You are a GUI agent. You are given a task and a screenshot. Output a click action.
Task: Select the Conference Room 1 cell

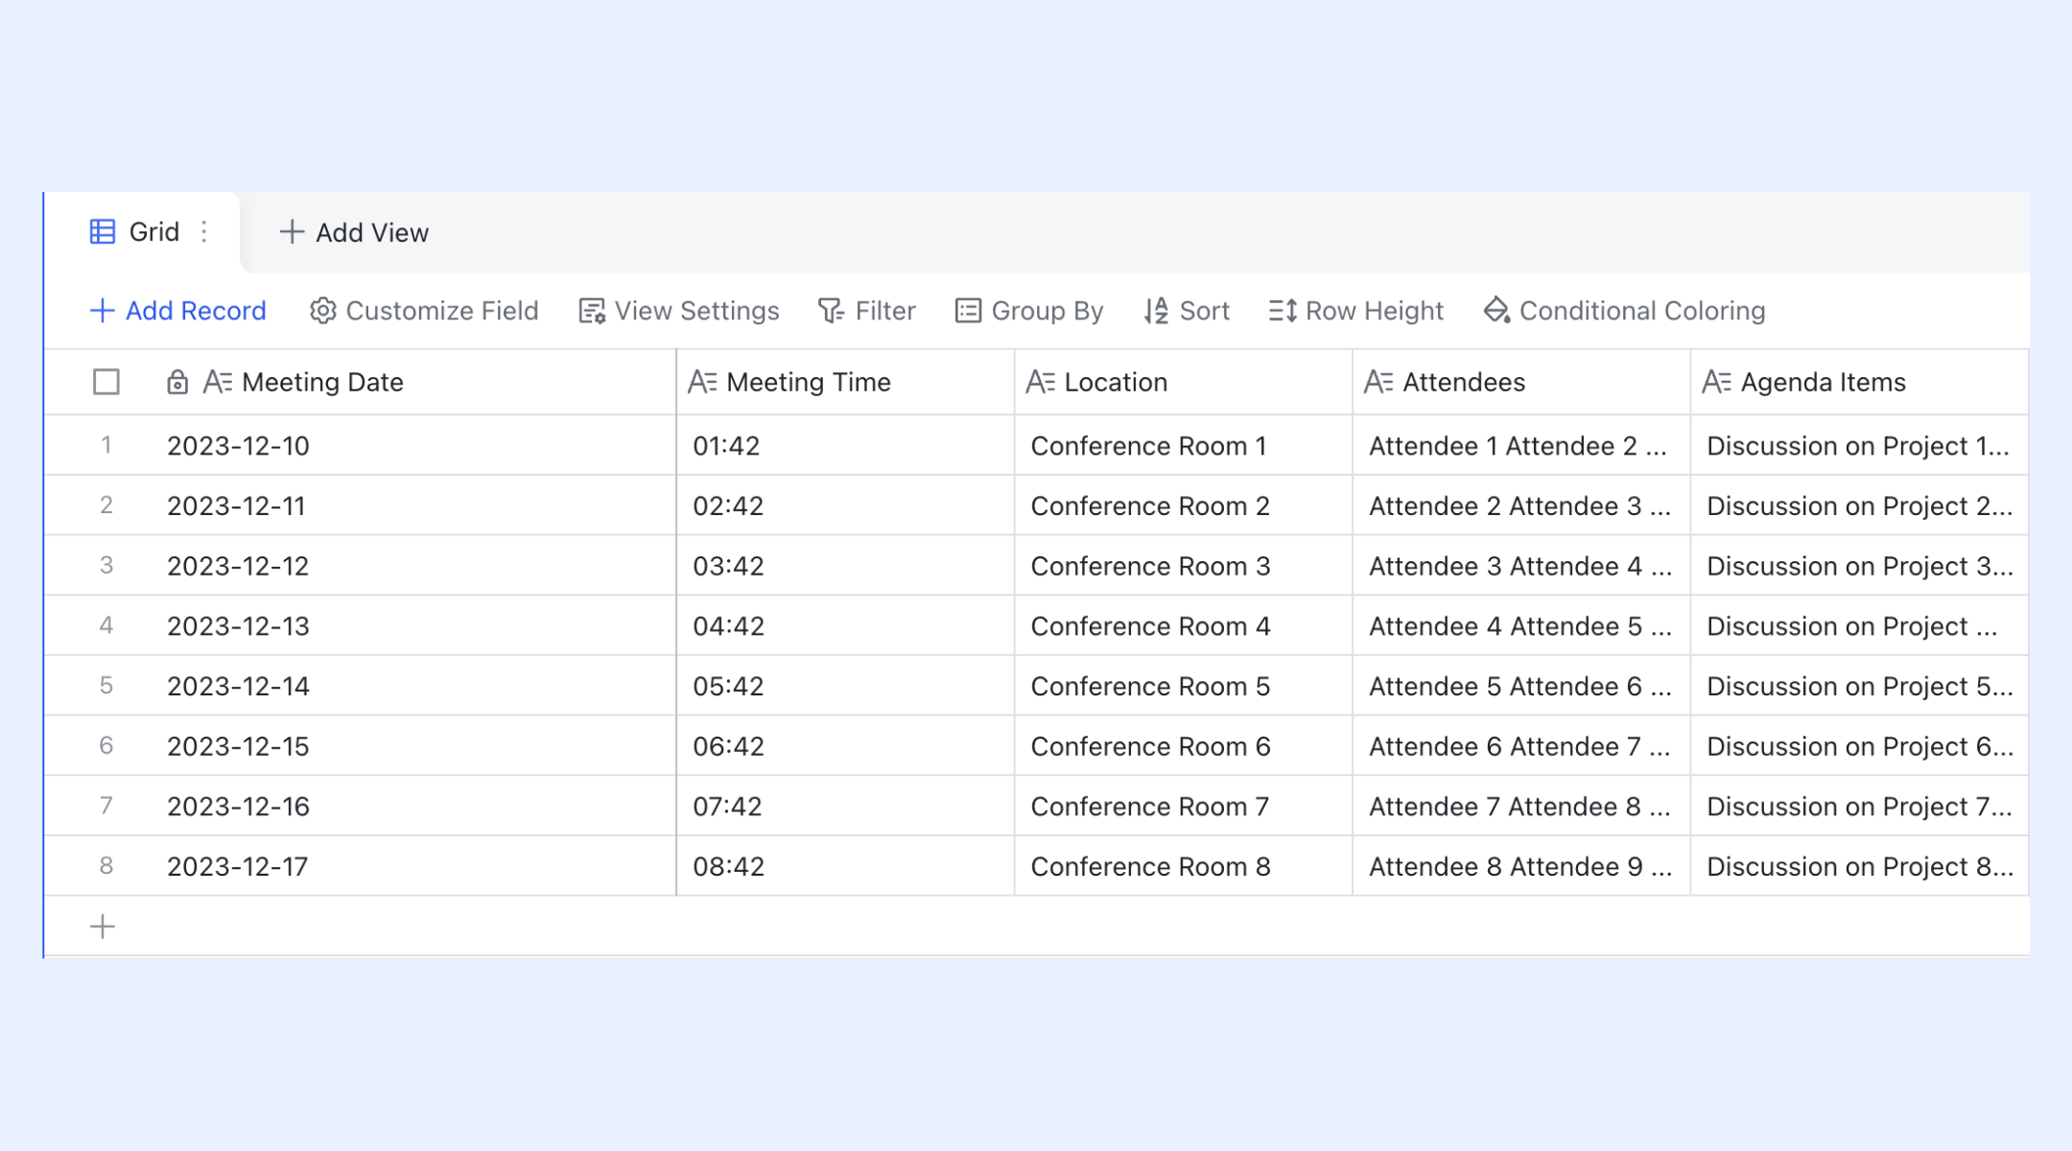tap(1184, 446)
